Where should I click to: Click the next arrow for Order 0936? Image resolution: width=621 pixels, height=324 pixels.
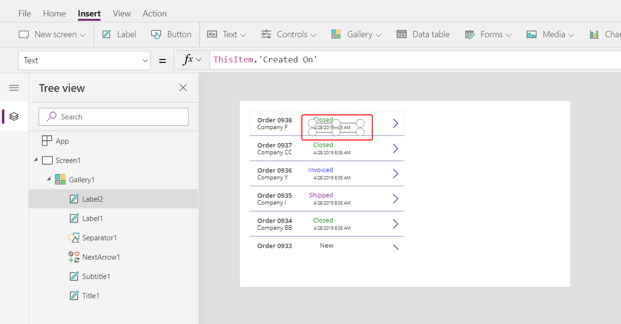click(395, 174)
